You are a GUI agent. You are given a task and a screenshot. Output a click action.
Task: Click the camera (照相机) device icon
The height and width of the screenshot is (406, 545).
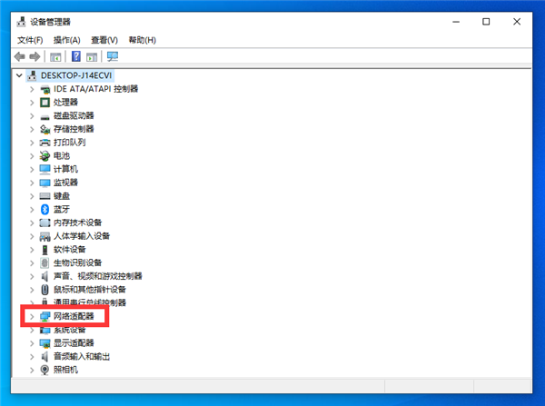45,369
